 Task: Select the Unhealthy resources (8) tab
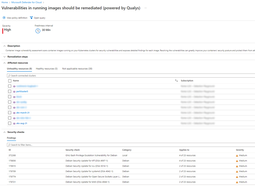(19, 69)
